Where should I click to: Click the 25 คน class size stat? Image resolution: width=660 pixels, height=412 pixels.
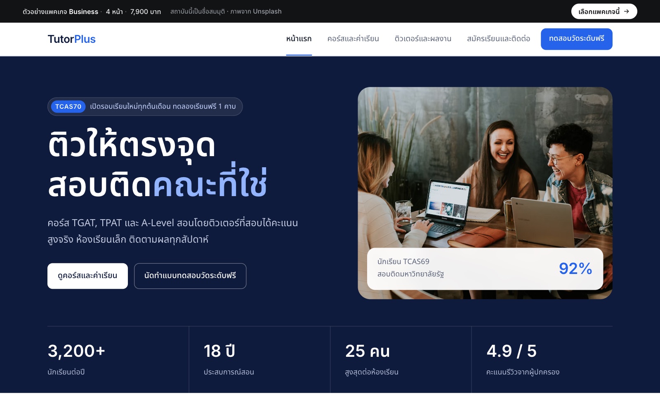click(x=367, y=351)
